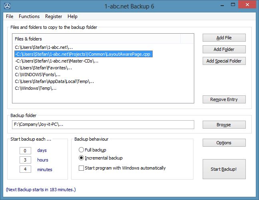259x200 pixels.
Task: Click the Add File button
Action: (x=224, y=38)
